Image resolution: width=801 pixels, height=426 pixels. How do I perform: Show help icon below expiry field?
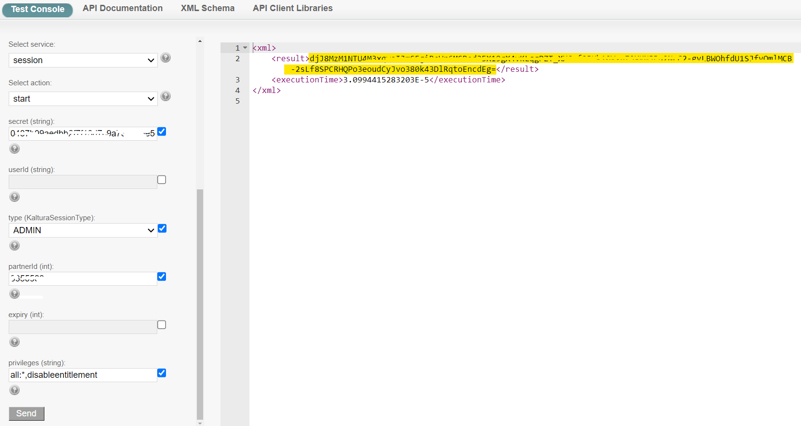[14, 342]
